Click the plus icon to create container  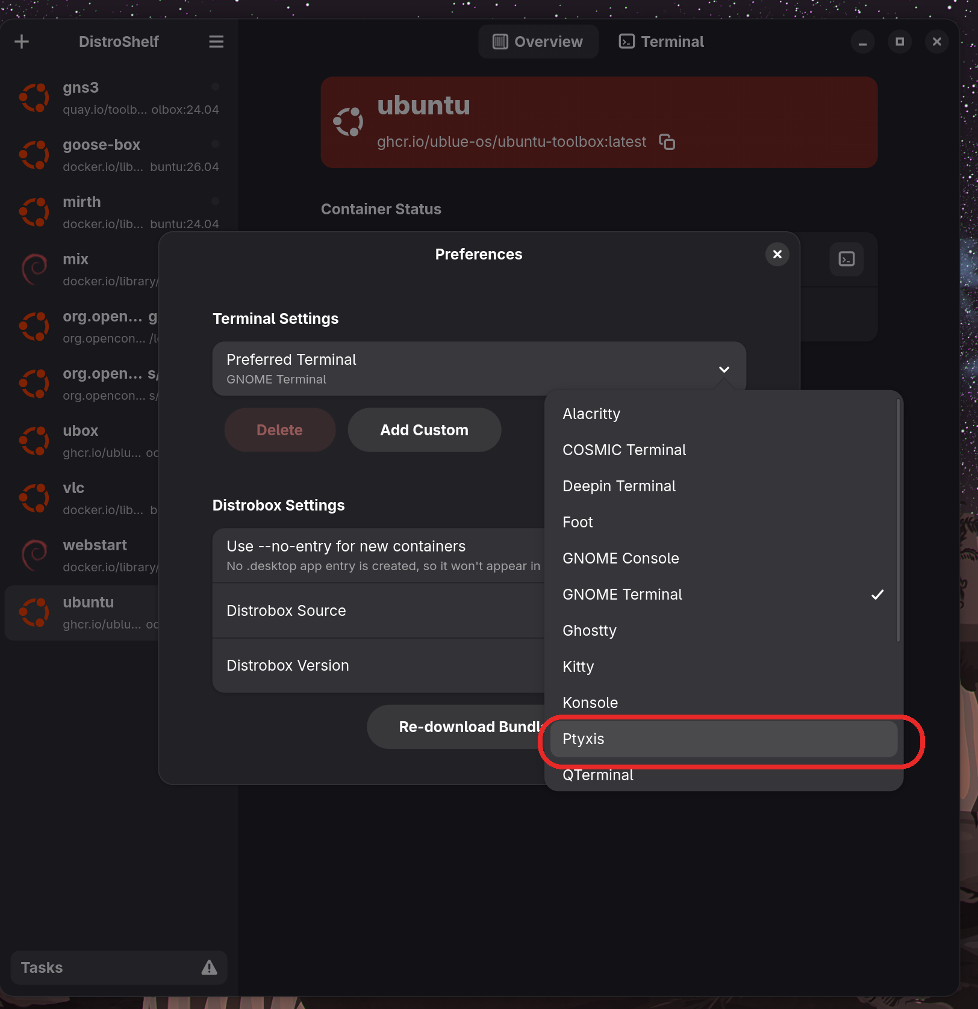22,42
